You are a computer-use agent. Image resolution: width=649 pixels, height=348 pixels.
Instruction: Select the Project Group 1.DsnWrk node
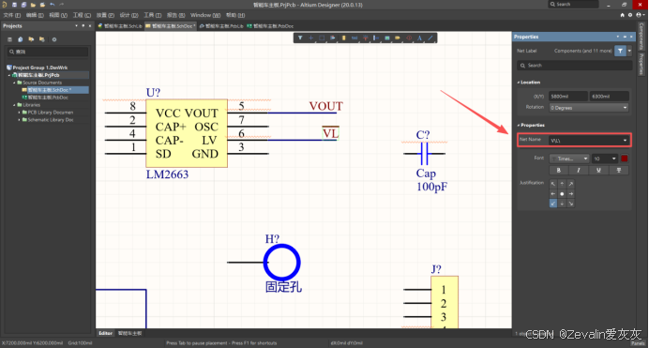coord(38,68)
